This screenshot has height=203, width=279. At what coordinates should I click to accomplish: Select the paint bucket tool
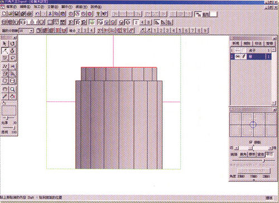[12, 96]
